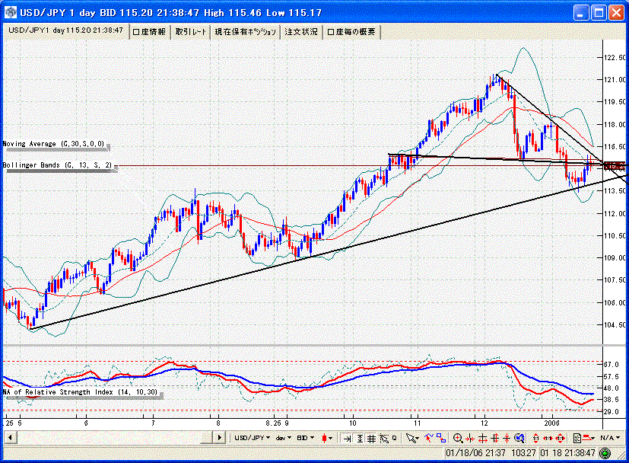Screen dimensions: 629x463
Task: Click the Bollinger Bands indicator label
Action: 58,164
